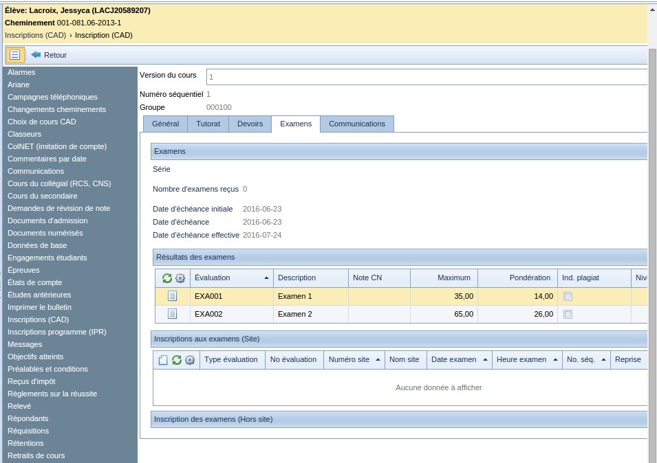Open settings gear of Inscriptions aux examens grid
The width and height of the screenshot is (657, 463).
(190, 360)
